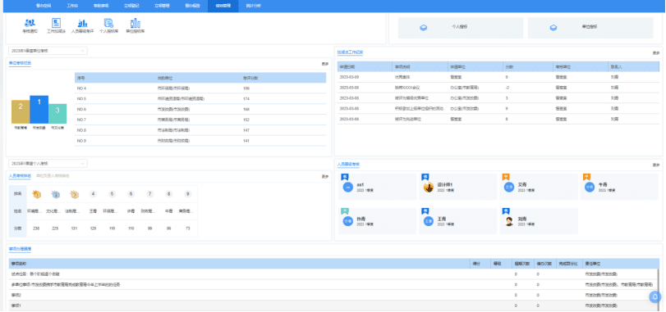The width and height of the screenshot is (666, 312).
Task: Click the cube icon on 单位指标 card
Action: [553, 28]
